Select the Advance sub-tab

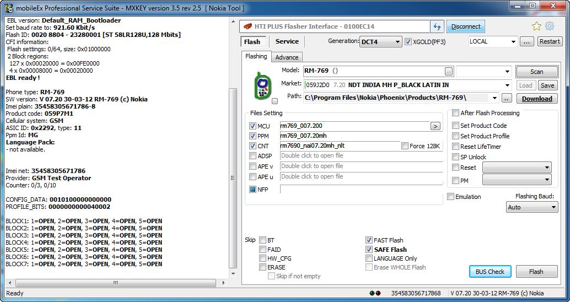click(287, 57)
